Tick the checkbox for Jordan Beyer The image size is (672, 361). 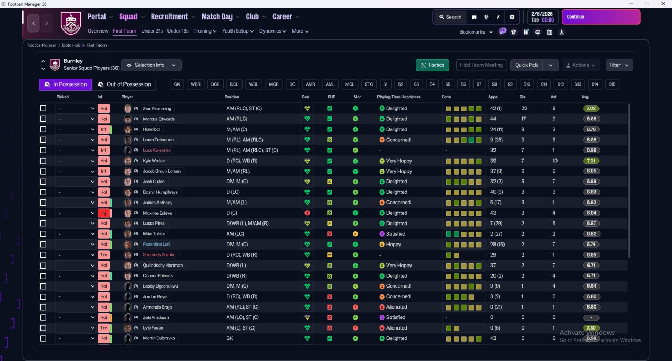point(43,296)
